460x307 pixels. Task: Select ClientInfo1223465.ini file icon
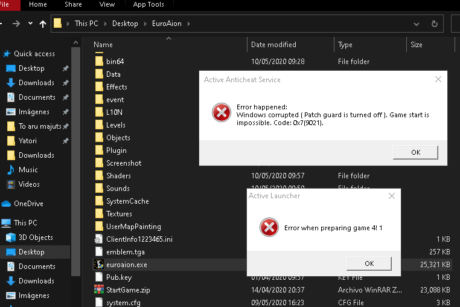click(99, 239)
